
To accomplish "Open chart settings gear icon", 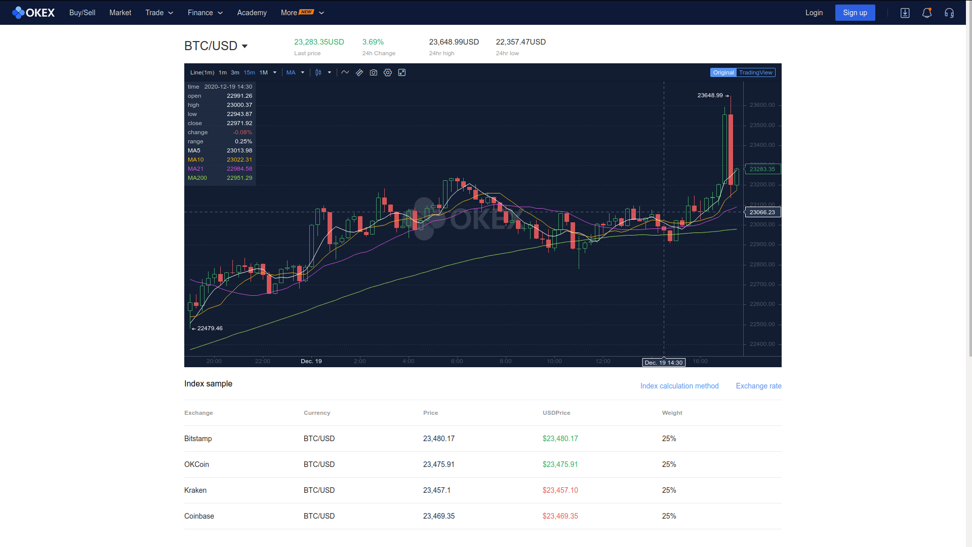I will pos(388,72).
